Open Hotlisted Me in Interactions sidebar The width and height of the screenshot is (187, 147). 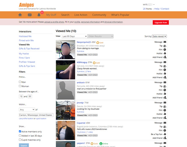coord(25,36)
